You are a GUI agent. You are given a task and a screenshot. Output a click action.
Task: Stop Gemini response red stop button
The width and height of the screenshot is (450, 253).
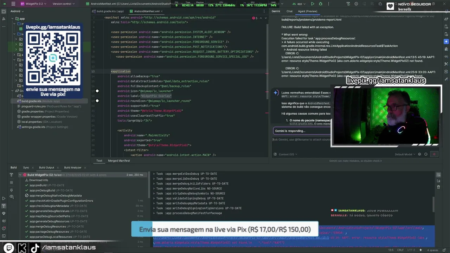(434, 154)
